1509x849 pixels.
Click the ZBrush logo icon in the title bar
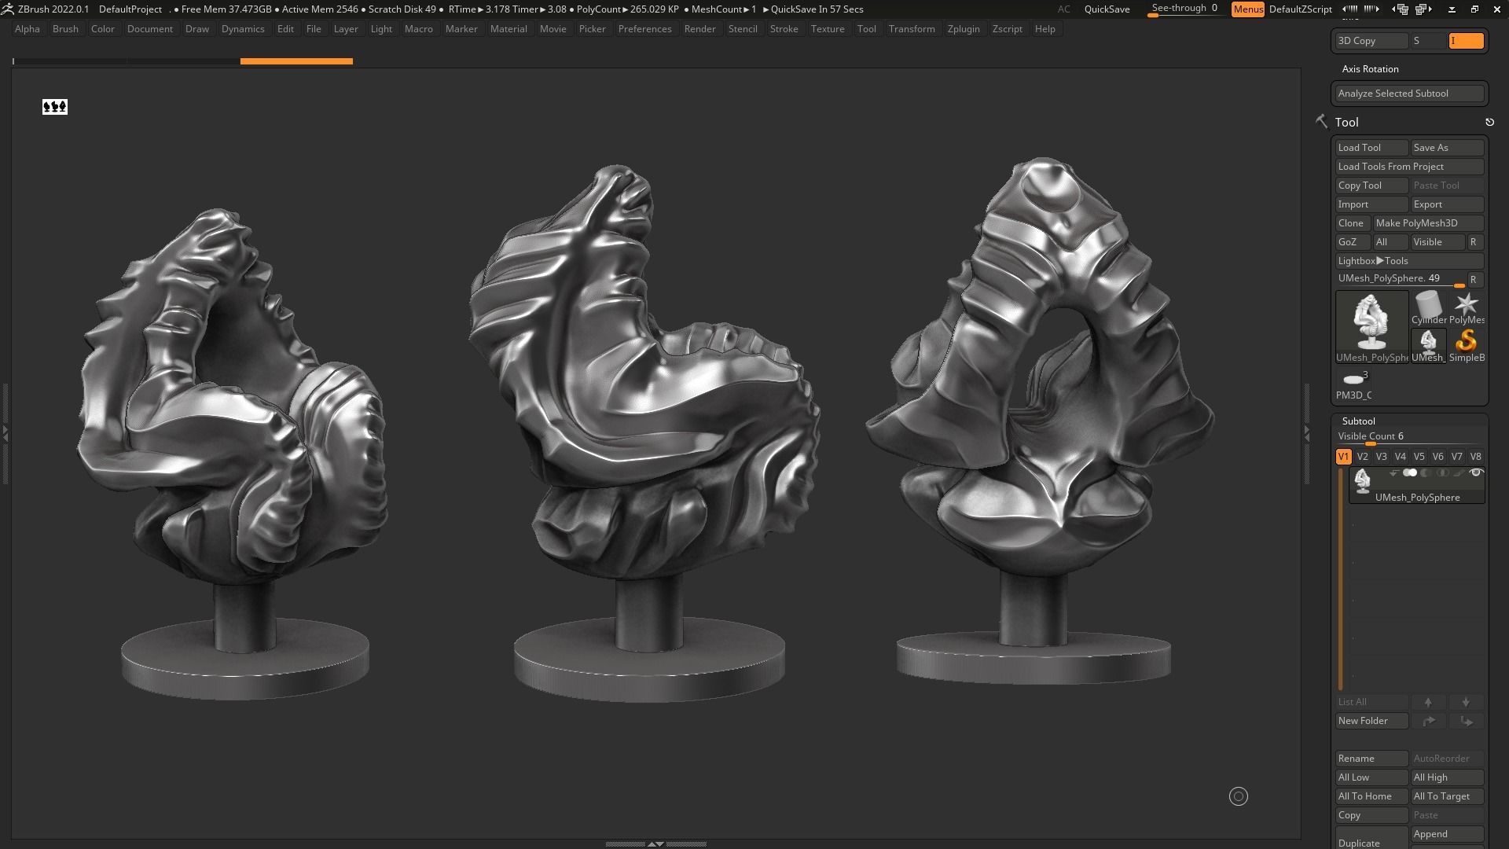coord(7,9)
